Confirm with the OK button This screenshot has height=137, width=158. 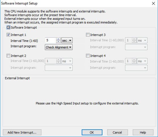pyautogui.click(x=92, y=132)
